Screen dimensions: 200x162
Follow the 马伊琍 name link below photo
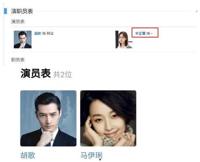tap(91, 155)
